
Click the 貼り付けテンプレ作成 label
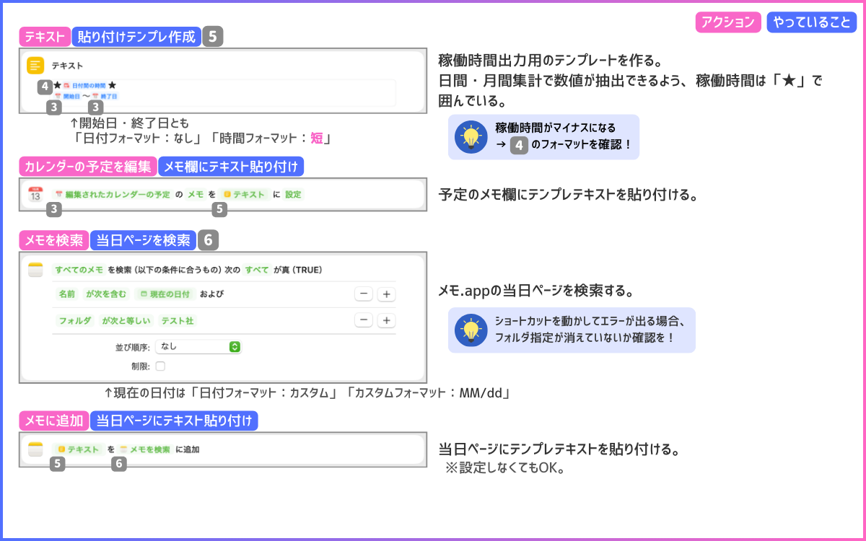pos(136,38)
